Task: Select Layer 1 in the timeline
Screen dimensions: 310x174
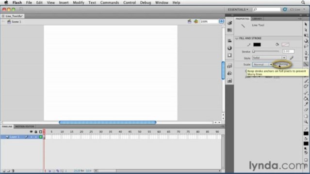Action: coord(15,137)
